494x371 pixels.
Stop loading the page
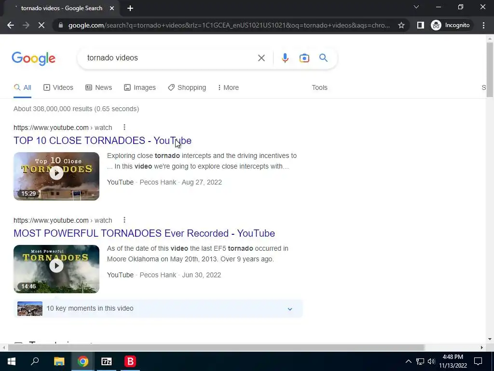click(x=41, y=25)
